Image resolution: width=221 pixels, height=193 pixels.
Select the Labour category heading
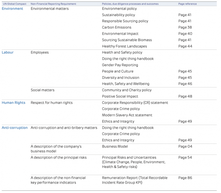point(8,52)
